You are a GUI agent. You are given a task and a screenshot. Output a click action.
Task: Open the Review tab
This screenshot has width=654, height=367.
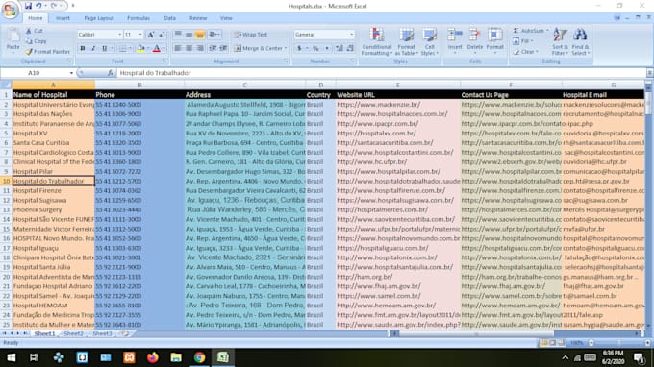[198, 18]
